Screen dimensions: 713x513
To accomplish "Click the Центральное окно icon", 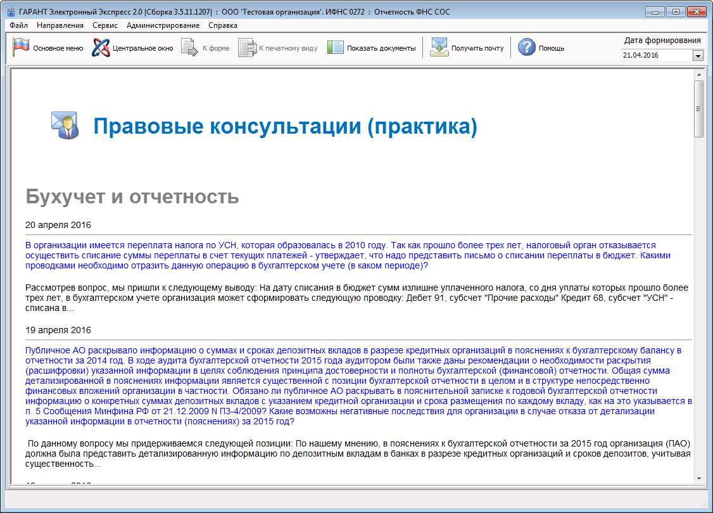I will [x=101, y=47].
